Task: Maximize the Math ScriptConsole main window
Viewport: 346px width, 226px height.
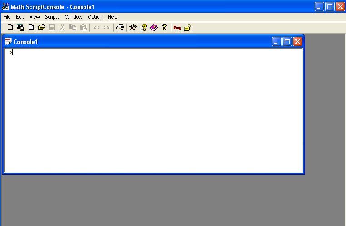Action: click(x=330, y=7)
